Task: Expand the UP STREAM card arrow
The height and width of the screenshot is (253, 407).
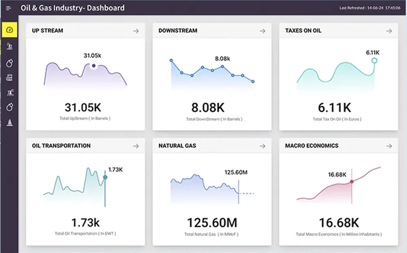Action: tap(136, 31)
